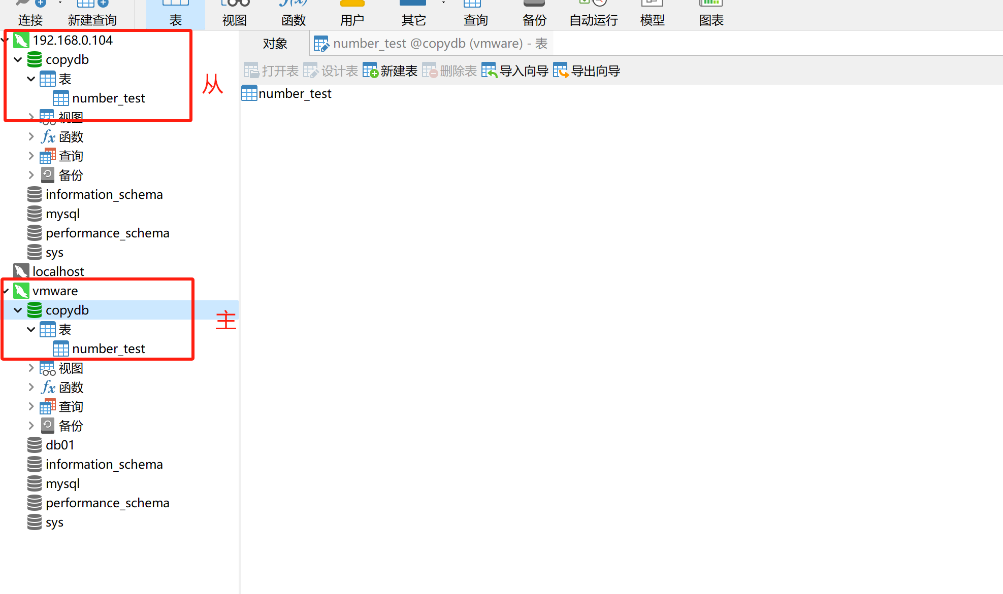Expand 函数 under 192.168.0.104 copydb
This screenshot has height=594, width=1003.
click(x=31, y=137)
